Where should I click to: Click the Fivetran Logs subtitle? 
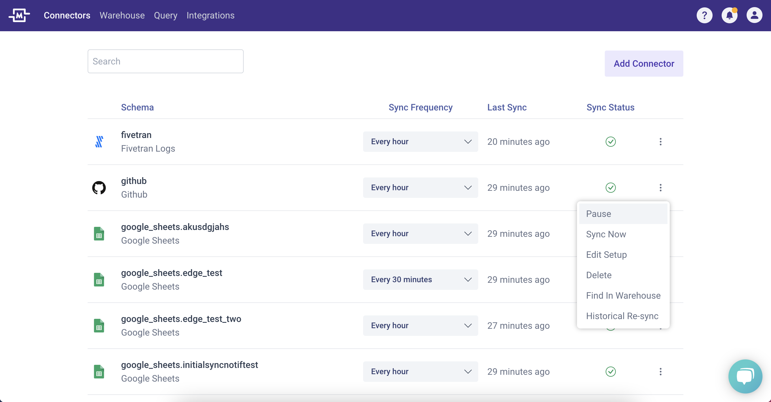pyautogui.click(x=148, y=148)
